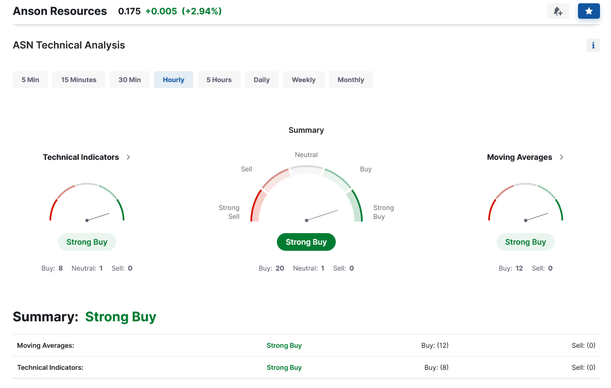
Task: Click Strong Buy in the Technical Indicators row
Action: point(284,367)
